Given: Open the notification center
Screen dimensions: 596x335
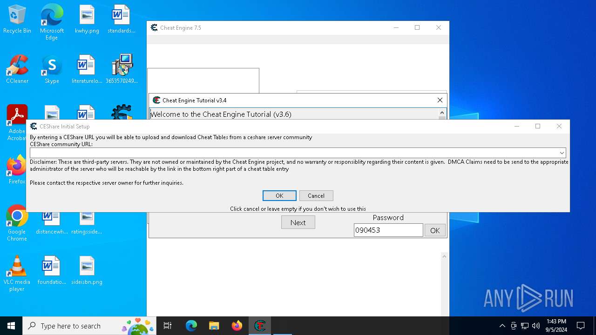Looking at the screenshot, I should point(581,326).
